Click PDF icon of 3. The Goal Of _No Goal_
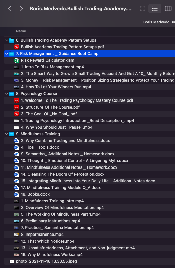Viewport: 175px width, 268px height. (x=16, y=114)
